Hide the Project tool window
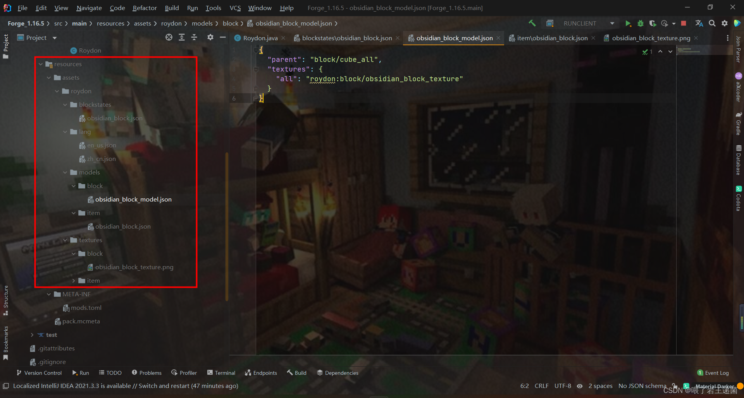 (x=223, y=37)
